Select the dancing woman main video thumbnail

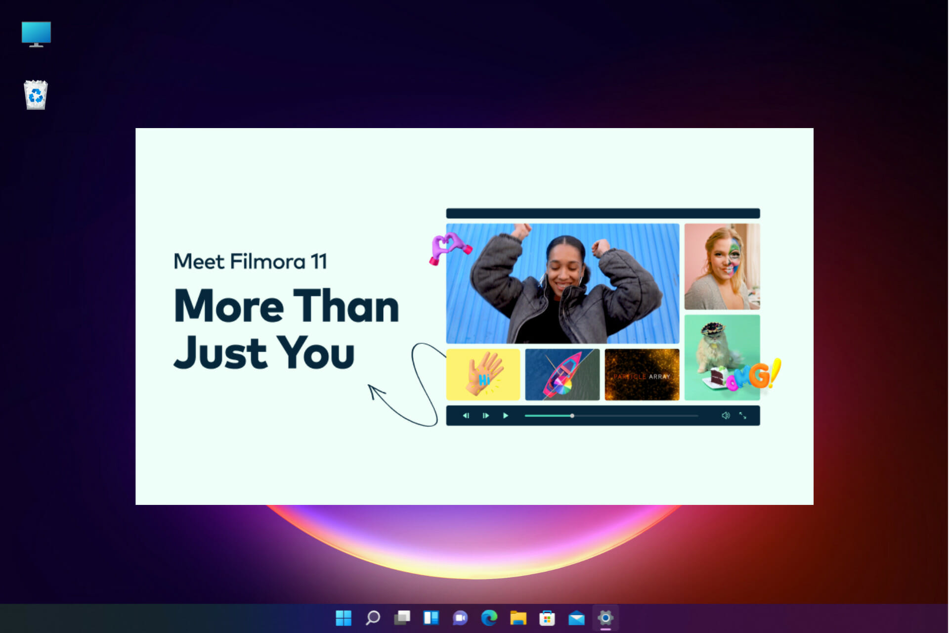(562, 283)
